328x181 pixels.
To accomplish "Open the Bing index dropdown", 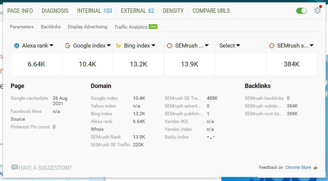I will pyautogui.click(x=153, y=46).
